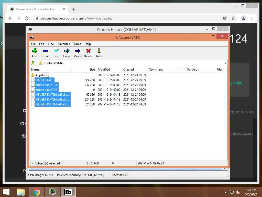Open a new Chrome tab

pos(73,9)
